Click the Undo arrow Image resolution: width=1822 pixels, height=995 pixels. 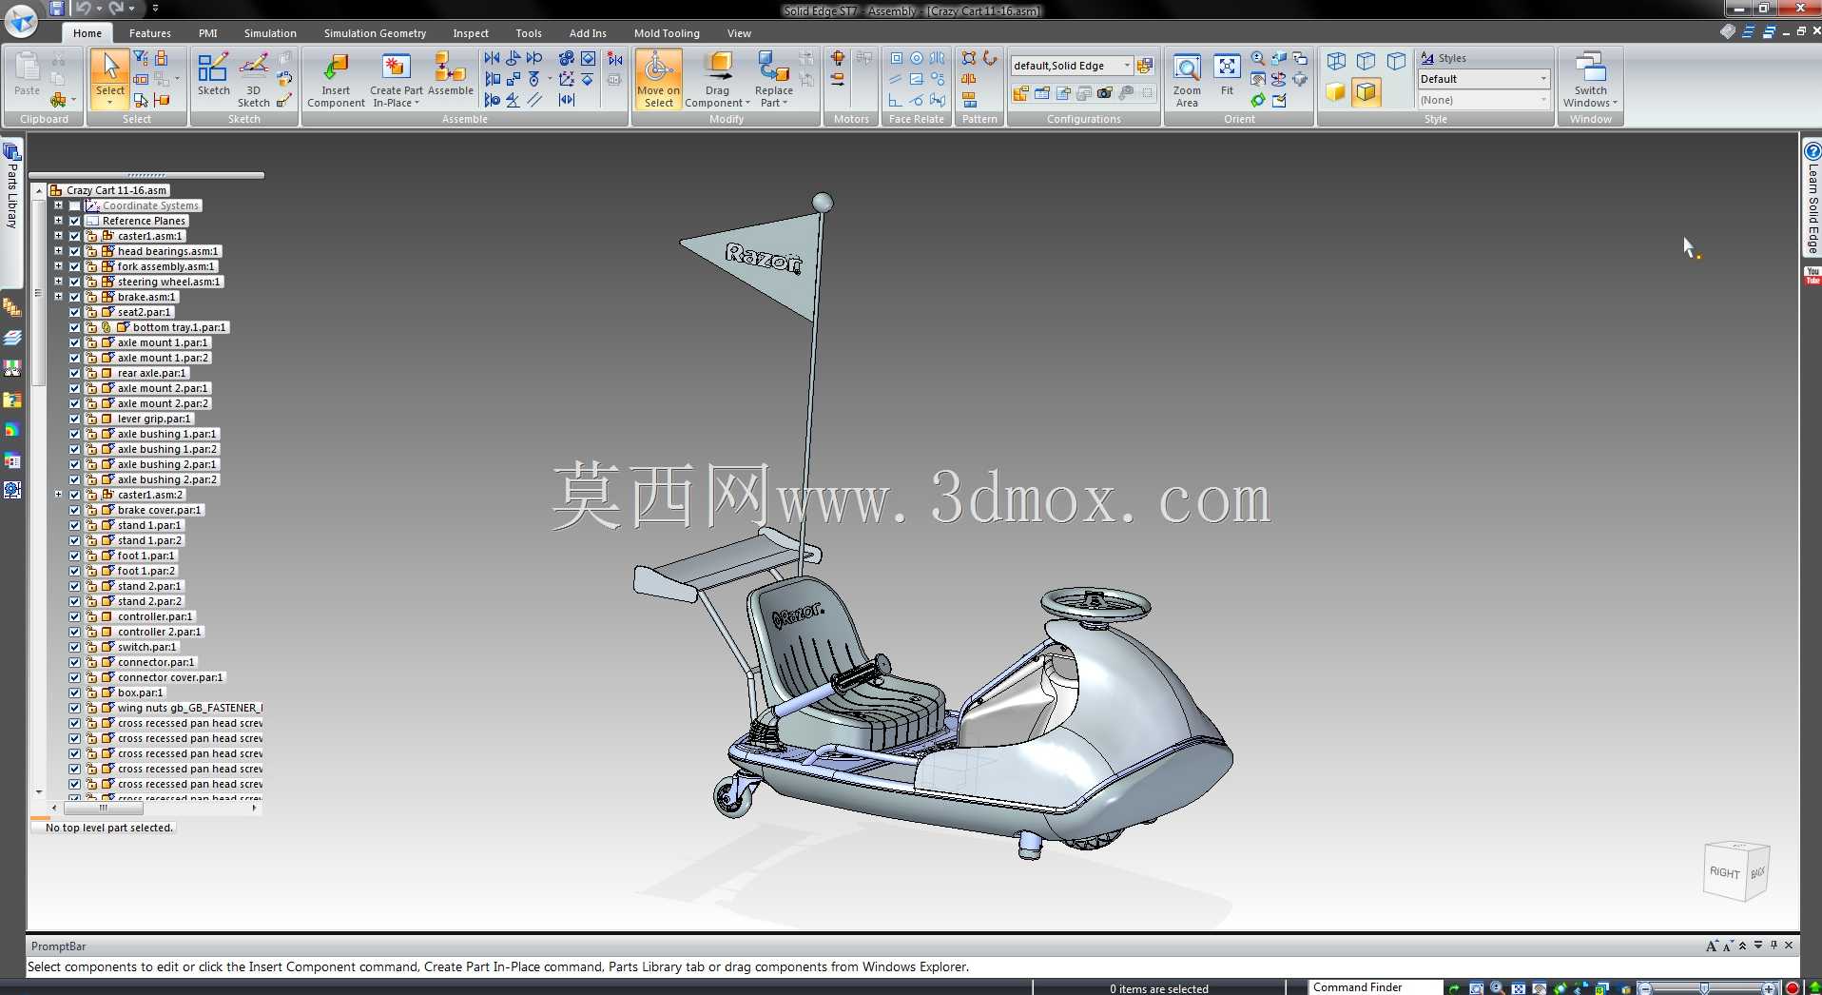click(x=83, y=9)
